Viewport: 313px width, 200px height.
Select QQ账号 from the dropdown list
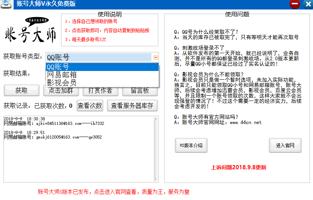[102, 67]
